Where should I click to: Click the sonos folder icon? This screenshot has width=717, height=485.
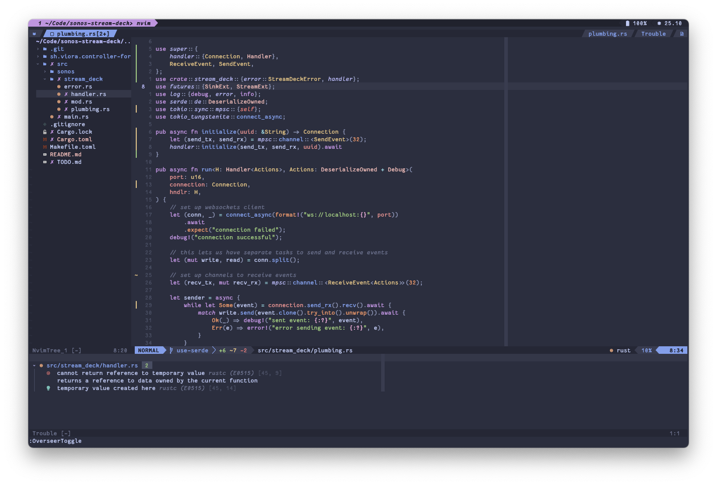(52, 72)
